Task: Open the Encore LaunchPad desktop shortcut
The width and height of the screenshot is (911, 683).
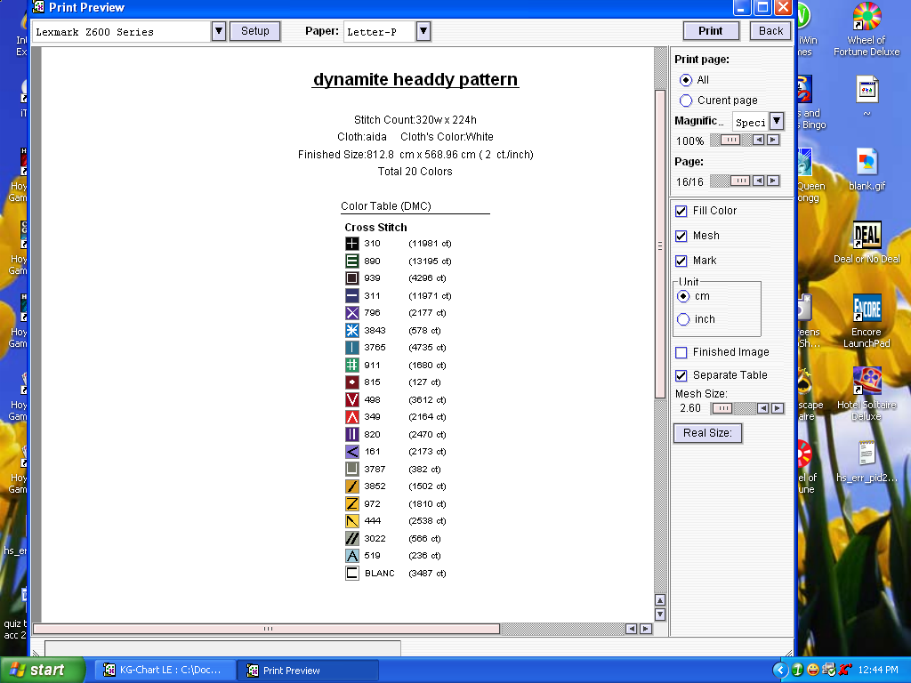Action: click(x=867, y=310)
